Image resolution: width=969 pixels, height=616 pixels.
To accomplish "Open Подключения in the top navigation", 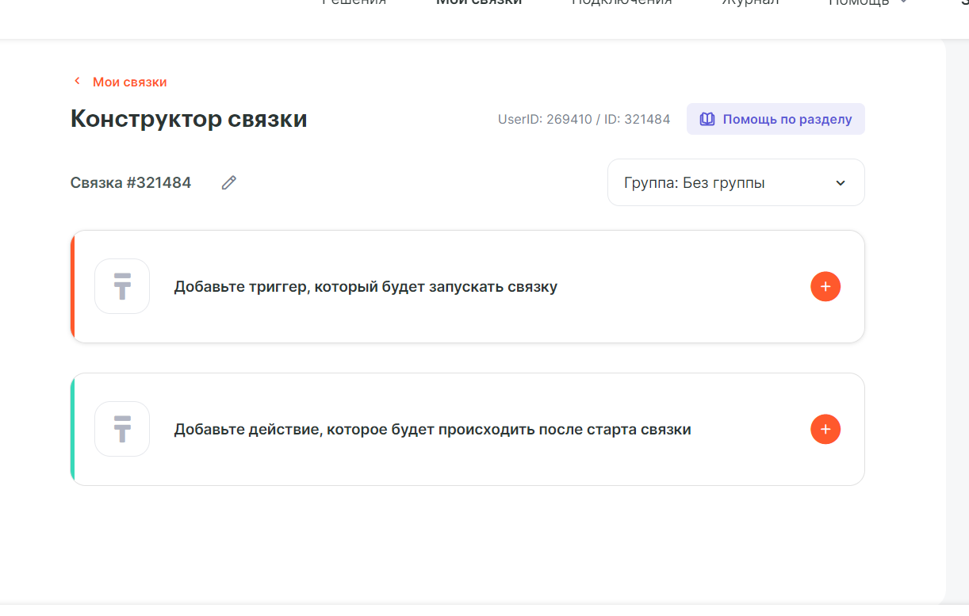I will tap(622, 2).
